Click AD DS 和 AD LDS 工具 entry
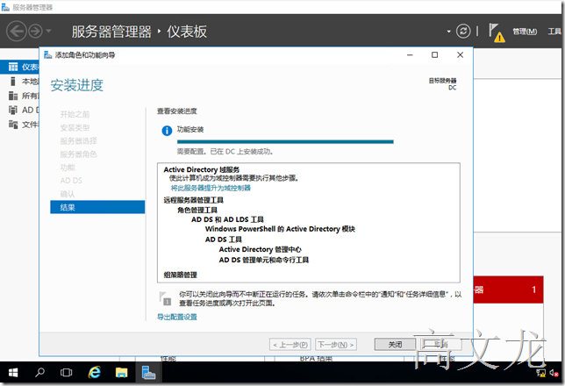Viewport: 565px width, 386px height. 227,219
